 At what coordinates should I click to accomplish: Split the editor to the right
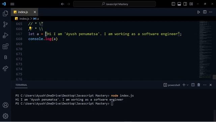[205, 12]
